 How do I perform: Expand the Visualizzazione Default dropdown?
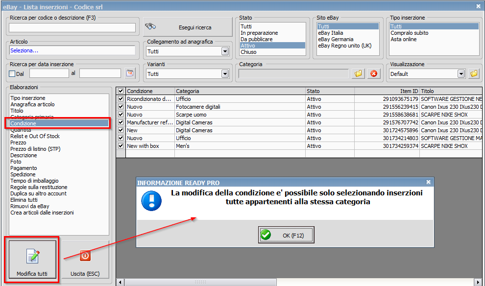point(461,74)
